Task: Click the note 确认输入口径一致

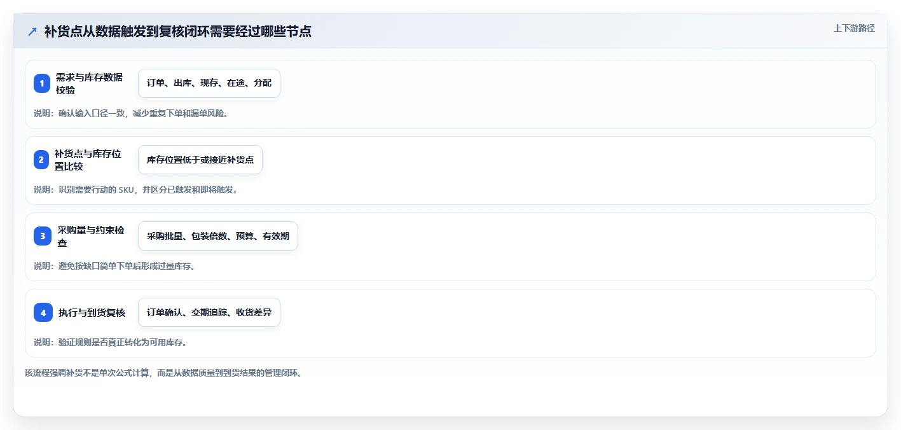Action: click(x=131, y=113)
